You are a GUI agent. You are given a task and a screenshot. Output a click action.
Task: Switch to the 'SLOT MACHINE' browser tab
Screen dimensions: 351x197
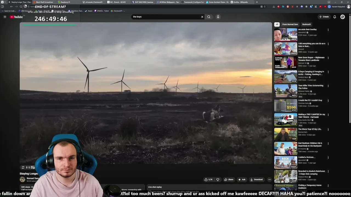click(x=143, y=2)
